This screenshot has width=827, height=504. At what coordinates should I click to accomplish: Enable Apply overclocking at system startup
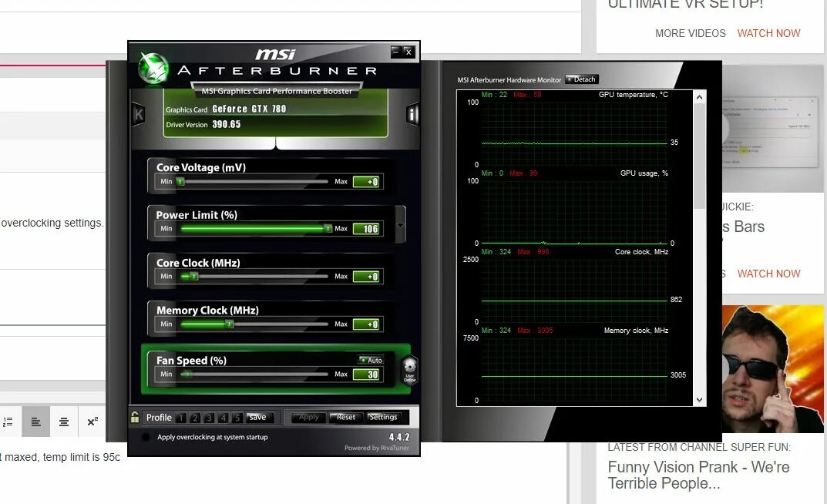pyautogui.click(x=146, y=437)
